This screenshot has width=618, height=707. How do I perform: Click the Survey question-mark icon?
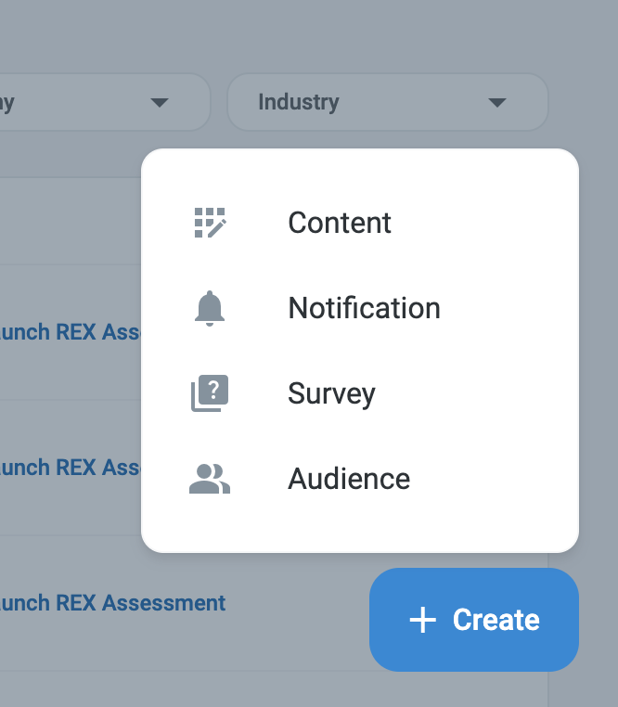pos(210,393)
